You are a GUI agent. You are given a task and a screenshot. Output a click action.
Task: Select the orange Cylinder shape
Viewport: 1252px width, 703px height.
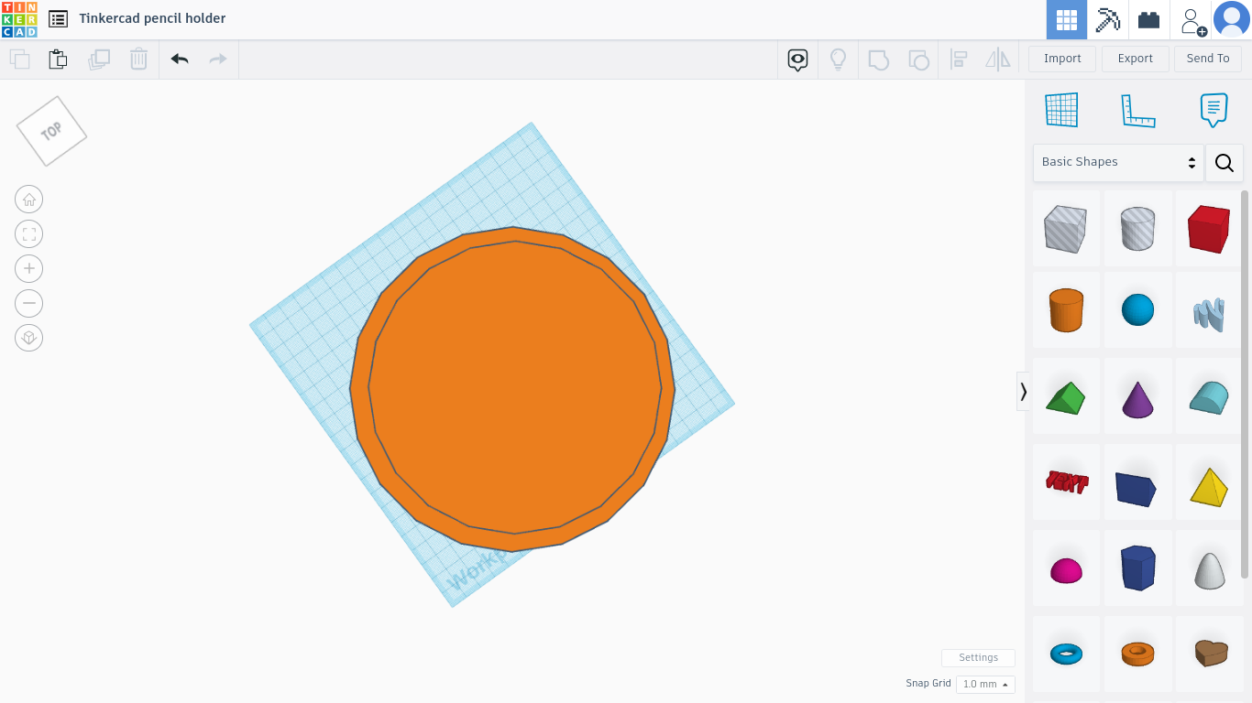1066,310
